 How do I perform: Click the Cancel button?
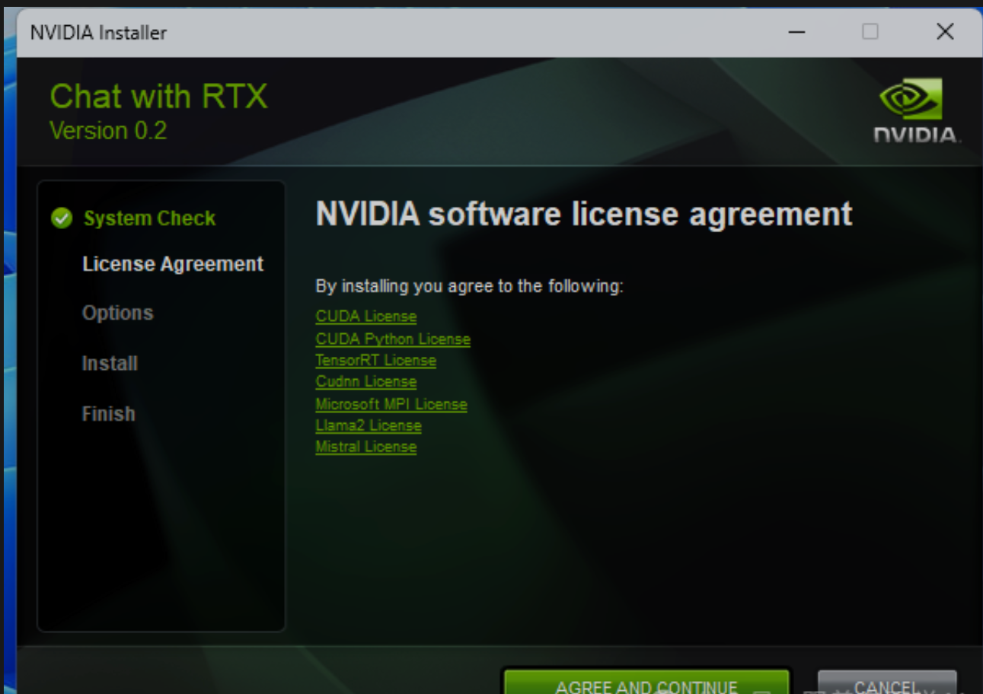coord(887,683)
